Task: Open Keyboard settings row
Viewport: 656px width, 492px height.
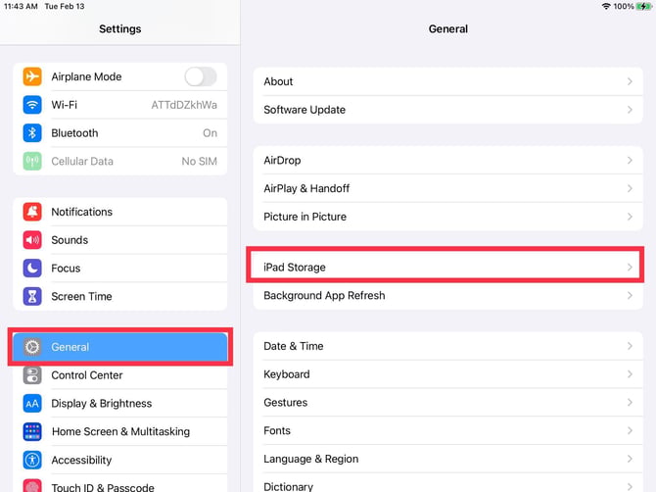Action: tap(448, 374)
